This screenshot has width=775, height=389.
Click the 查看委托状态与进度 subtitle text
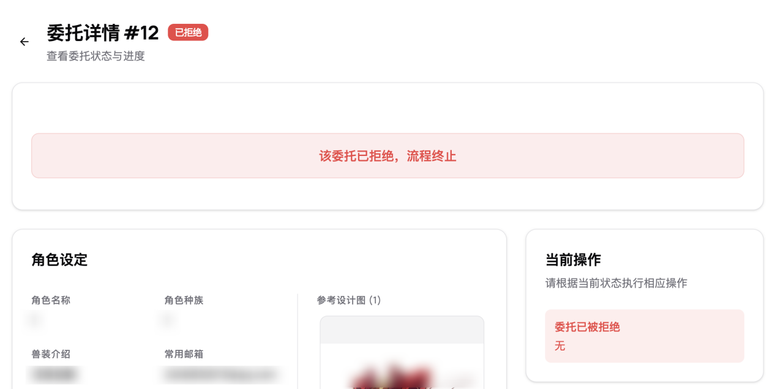coord(96,56)
